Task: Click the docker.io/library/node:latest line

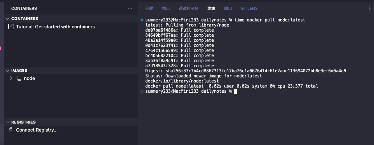Action: tap(182, 81)
